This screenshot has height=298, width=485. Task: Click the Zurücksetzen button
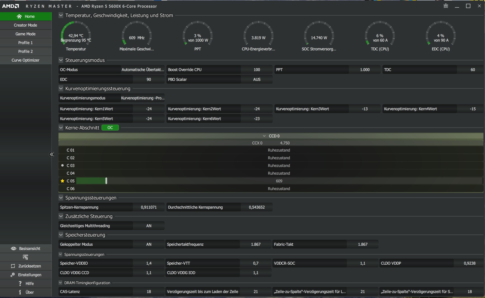pyautogui.click(x=26, y=266)
